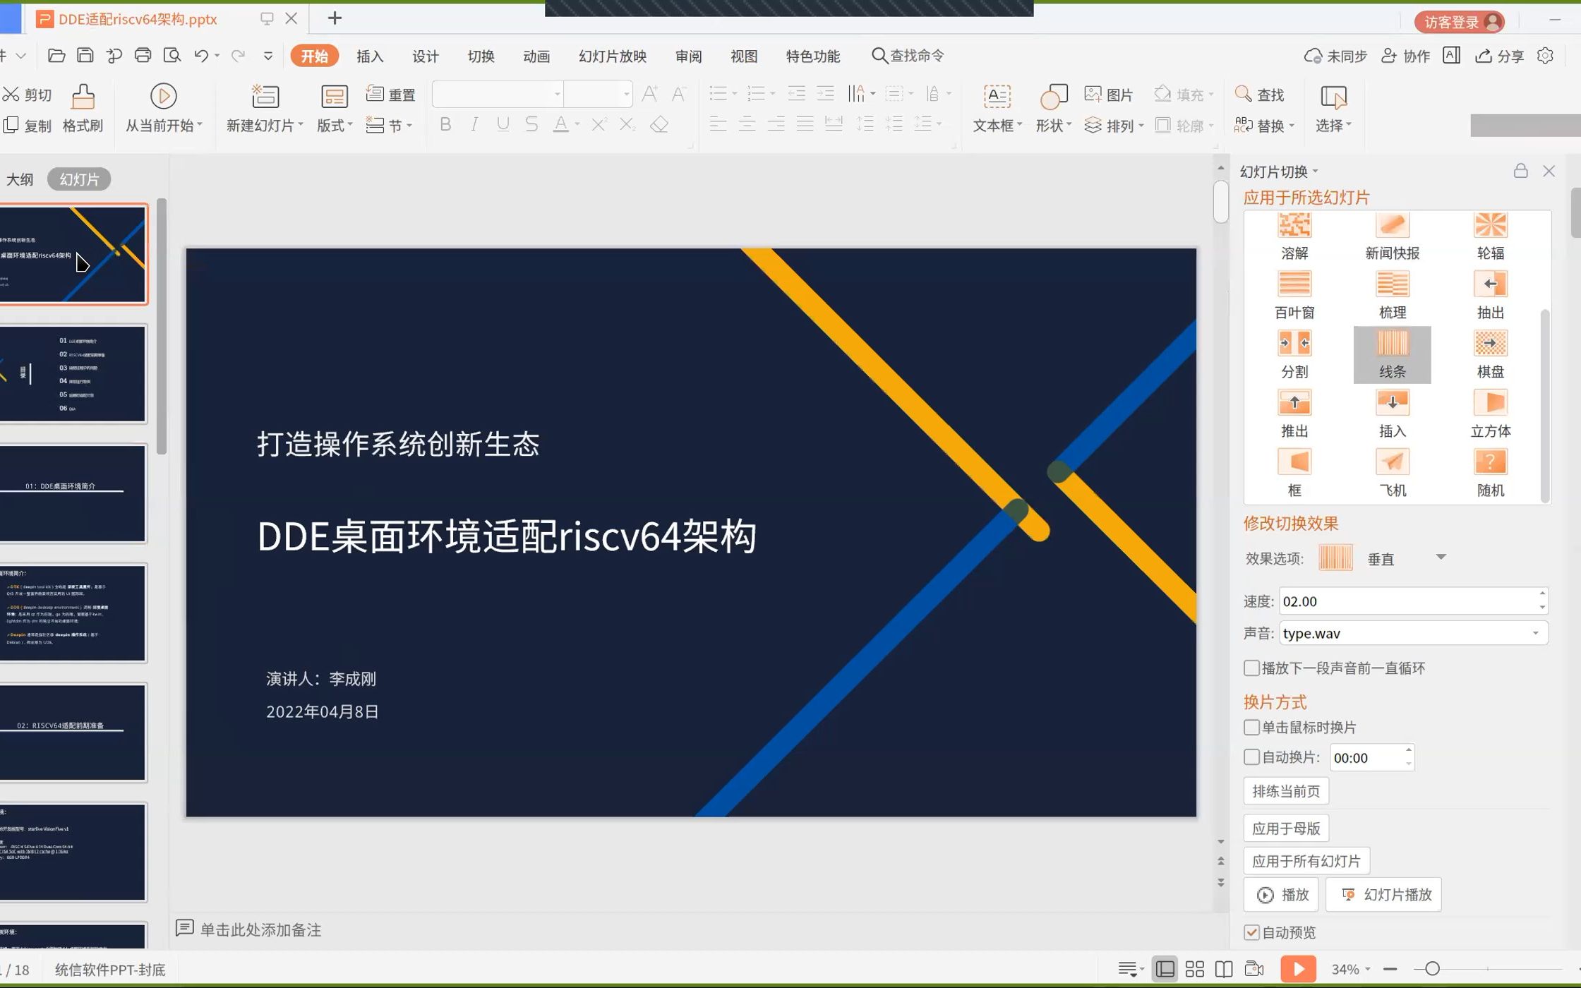Cut selection with 剪切
The height and width of the screenshot is (988, 1581).
pos(28,95)
